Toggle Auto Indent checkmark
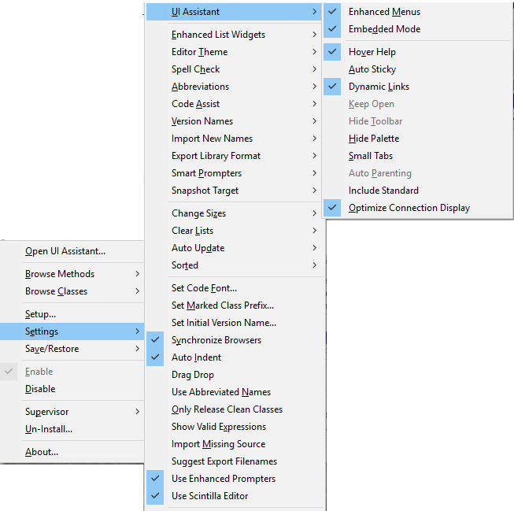514x511 pixels. coord(196,357)
